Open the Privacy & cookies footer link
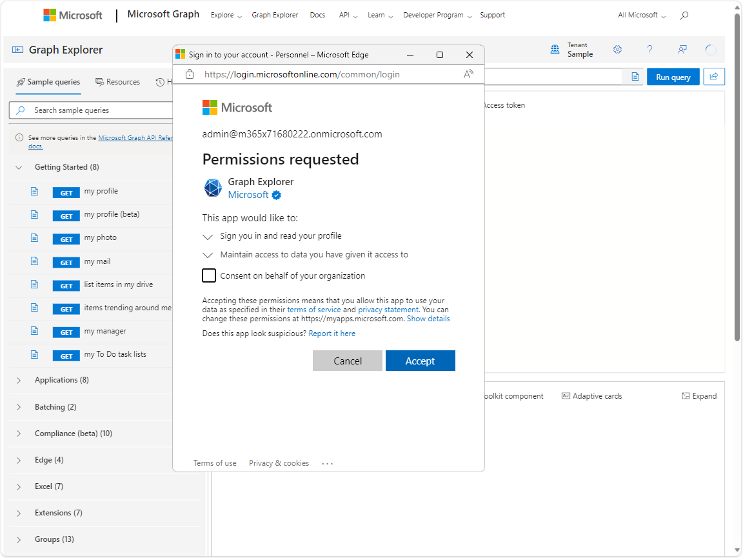 tap(279, 463)
